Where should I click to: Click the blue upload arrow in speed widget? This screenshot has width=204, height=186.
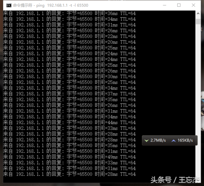(x=173, y=141)
